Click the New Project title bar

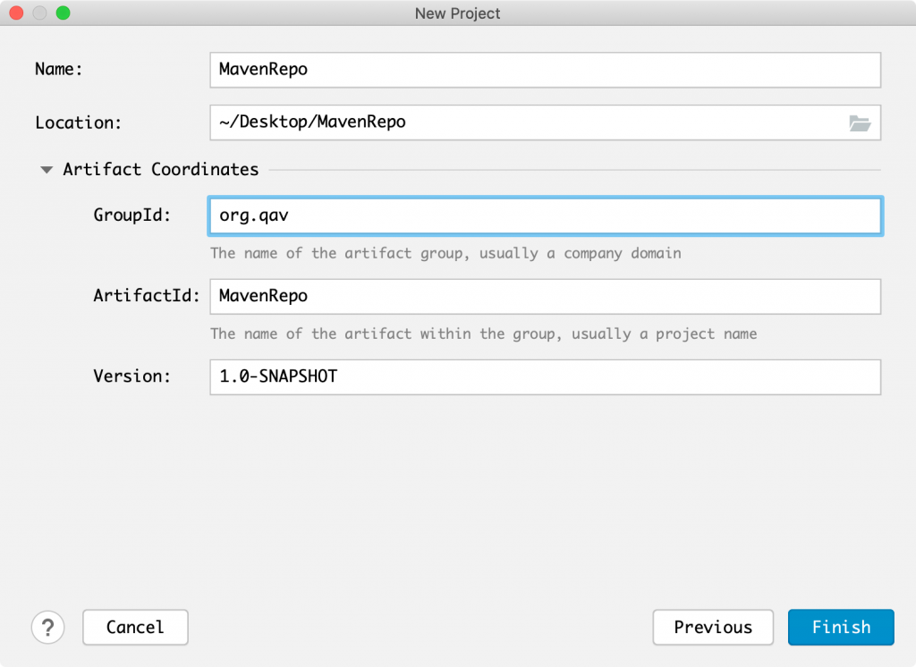pyautogui.click(x=458, y=13)
